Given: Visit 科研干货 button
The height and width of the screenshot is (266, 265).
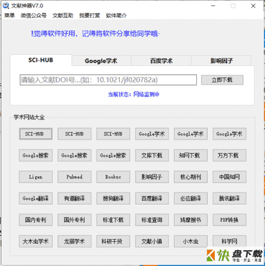Looking at the screenshot, I should click(x=113, y=241).
